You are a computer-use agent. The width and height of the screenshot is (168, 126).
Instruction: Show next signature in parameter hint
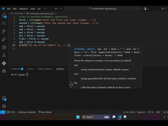[71, 87]
